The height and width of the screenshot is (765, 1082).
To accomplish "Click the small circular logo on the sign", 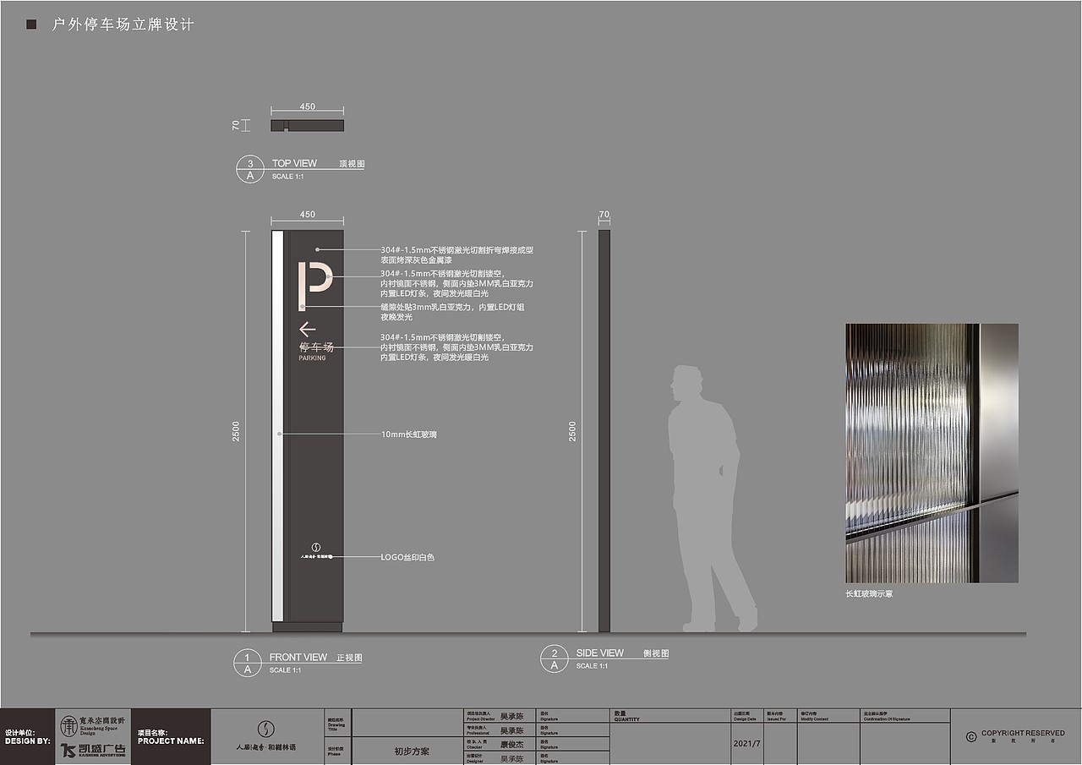I will 316,546.
